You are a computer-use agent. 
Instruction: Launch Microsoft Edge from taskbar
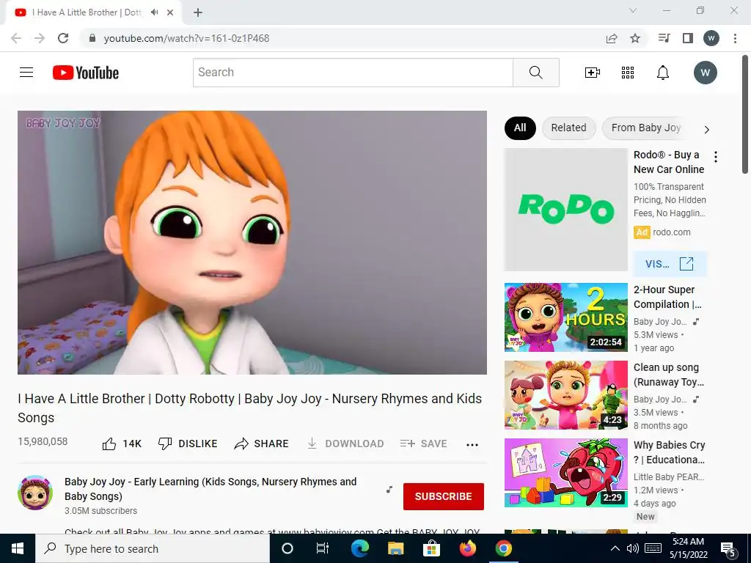(359, 548)
